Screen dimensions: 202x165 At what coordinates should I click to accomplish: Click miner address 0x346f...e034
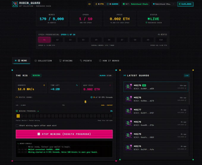147,88
